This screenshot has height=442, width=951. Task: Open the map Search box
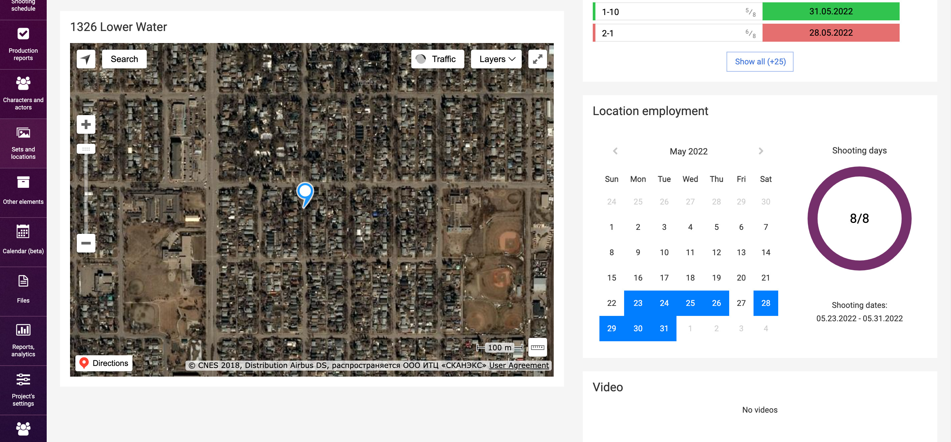click(x=124, y=59)
